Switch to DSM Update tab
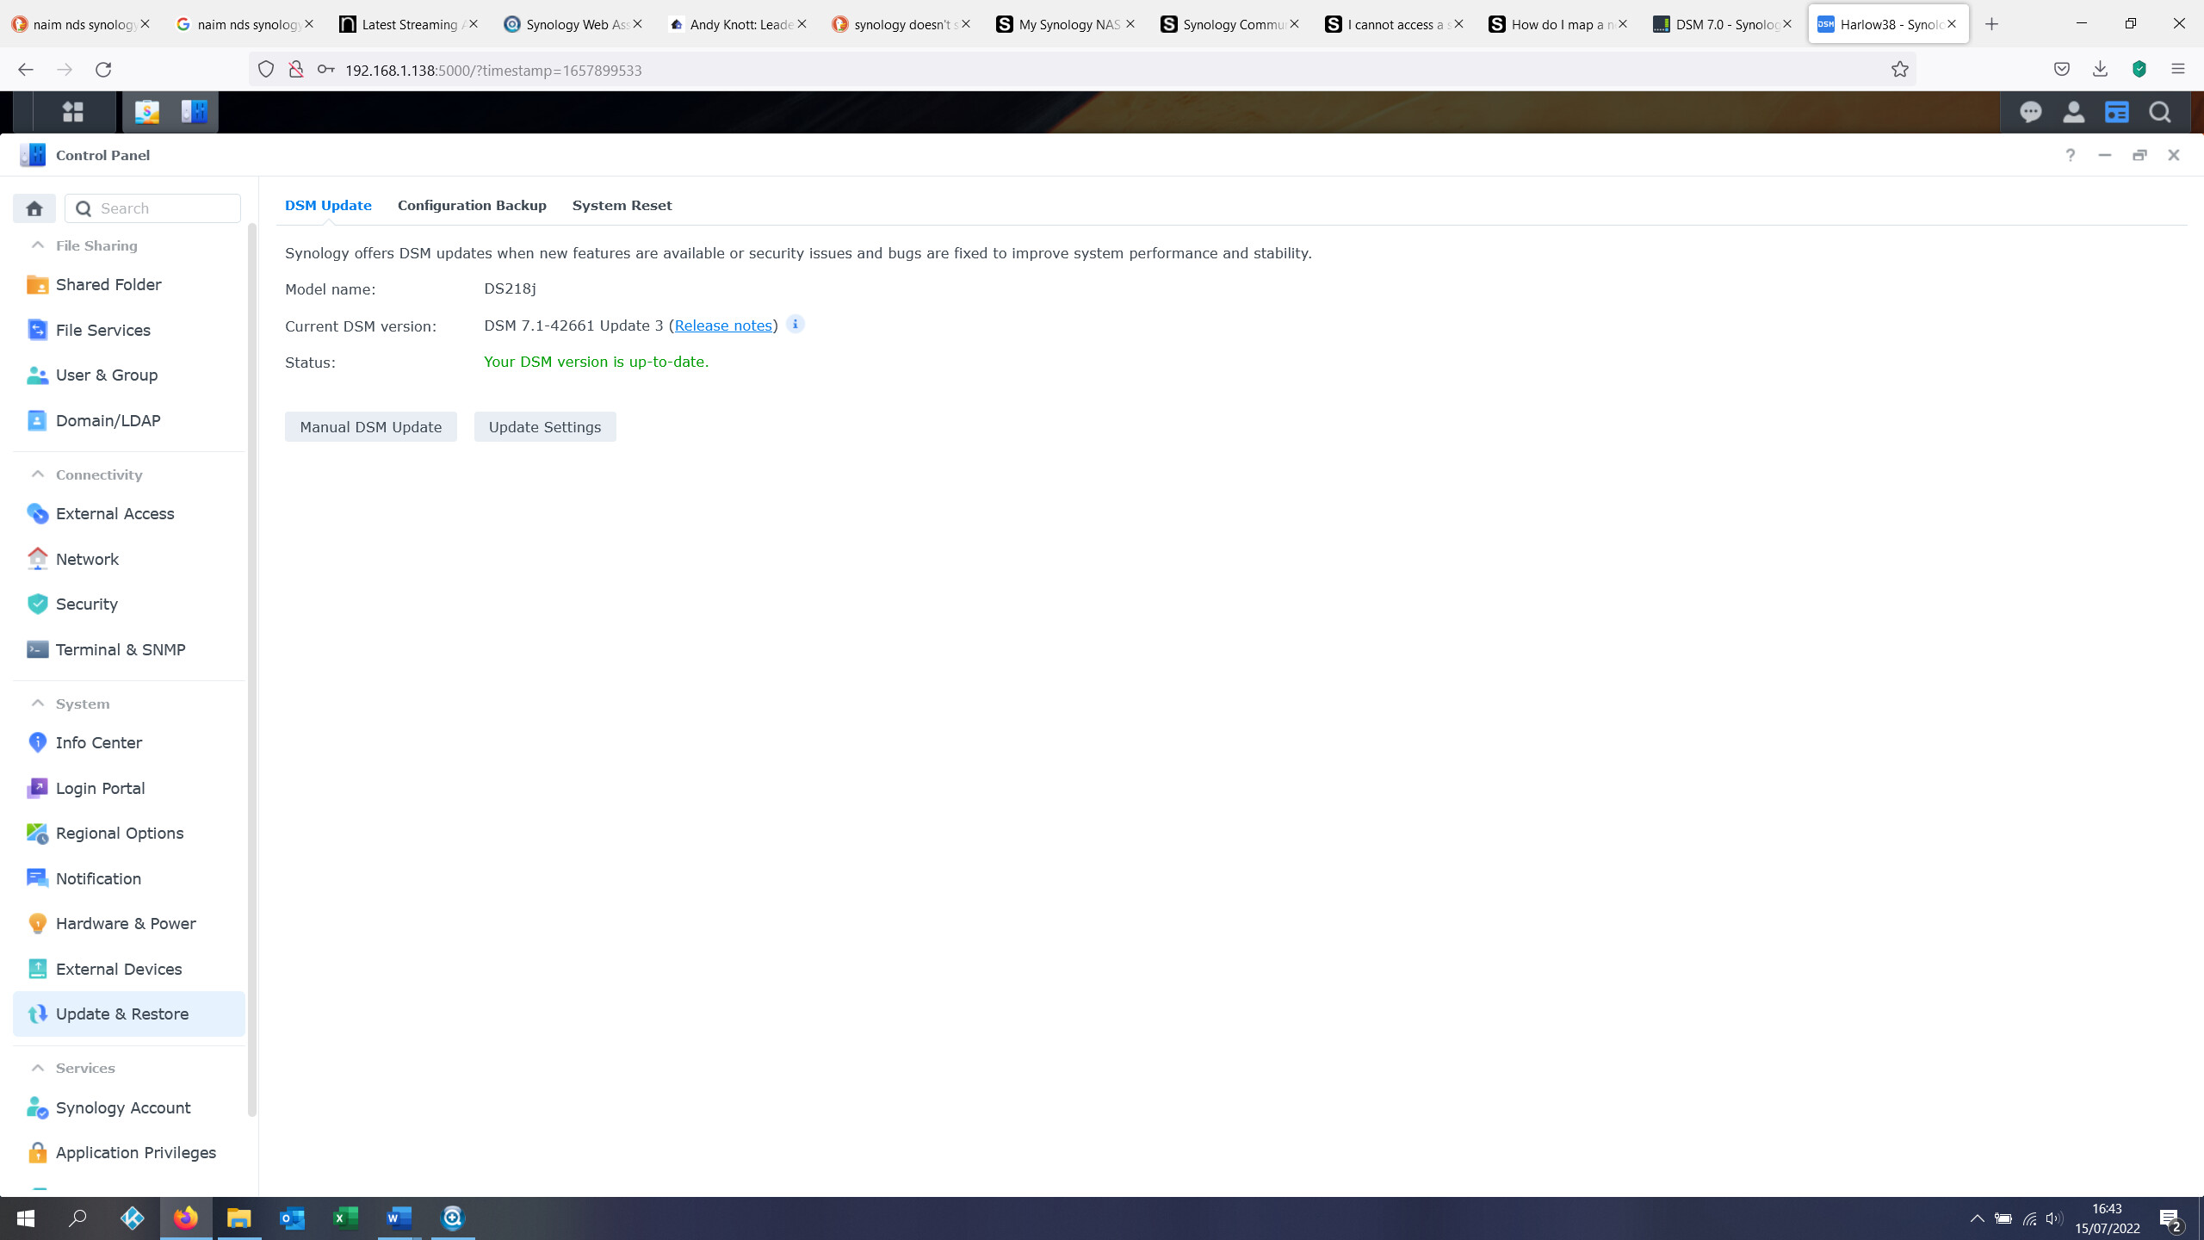The height and width of the screenshot is (1240, 2204). 328,205
